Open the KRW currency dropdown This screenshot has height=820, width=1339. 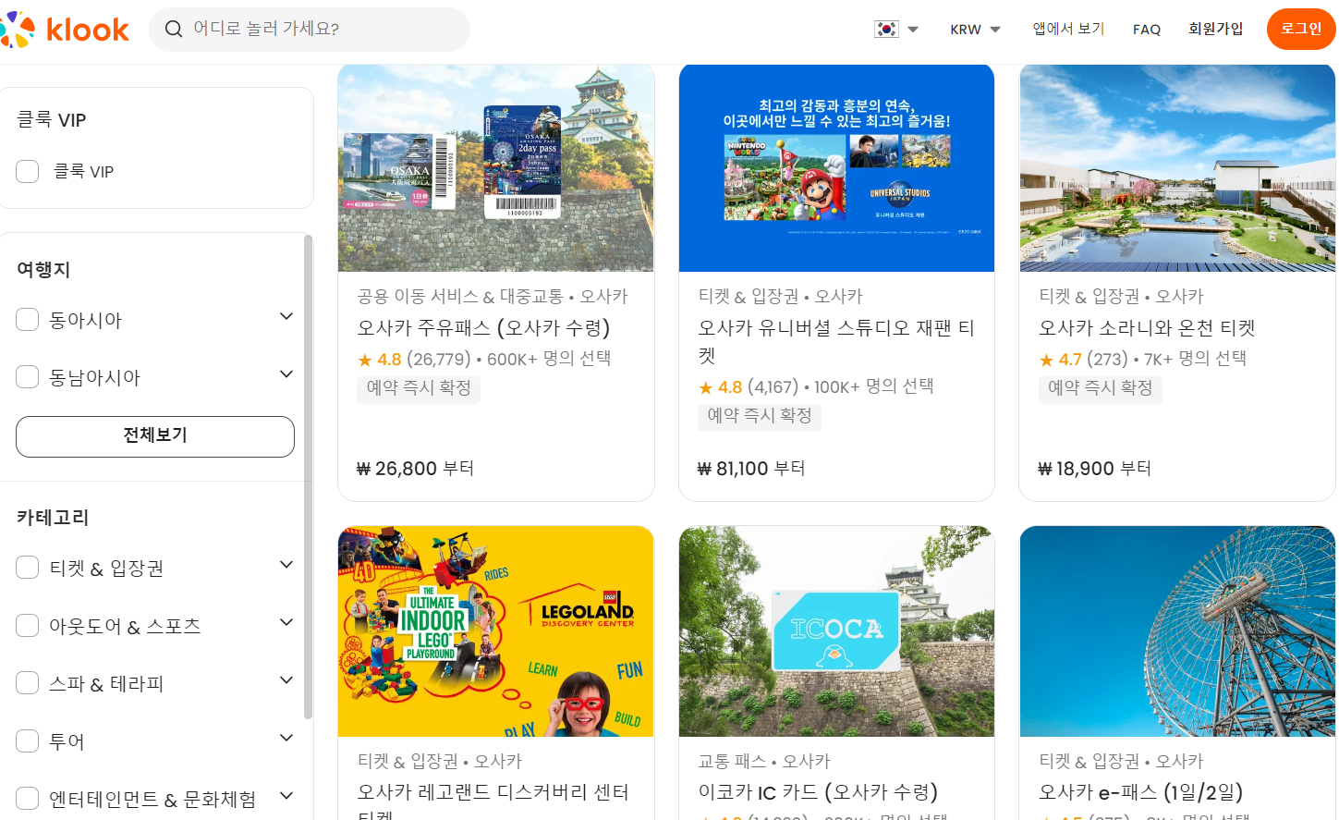coord(975,30)
